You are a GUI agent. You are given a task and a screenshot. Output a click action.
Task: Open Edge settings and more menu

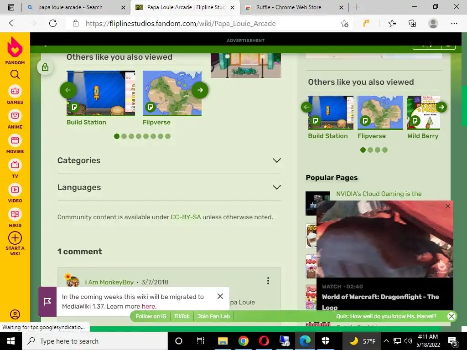[454, 23]
